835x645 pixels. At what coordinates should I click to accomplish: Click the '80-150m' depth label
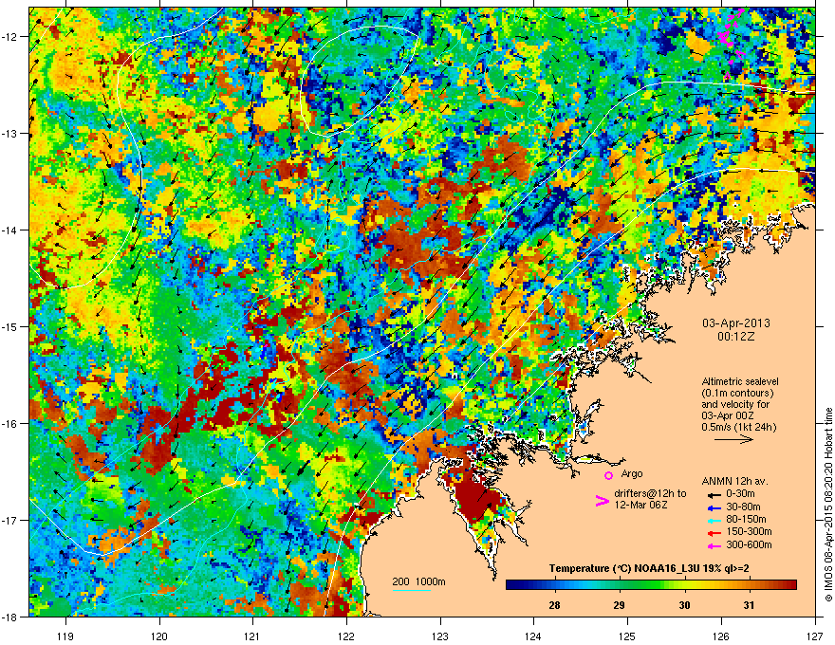point(746,519)
